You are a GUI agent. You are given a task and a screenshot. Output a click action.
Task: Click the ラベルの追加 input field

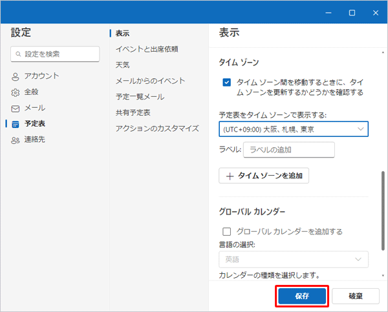point(289,150)
